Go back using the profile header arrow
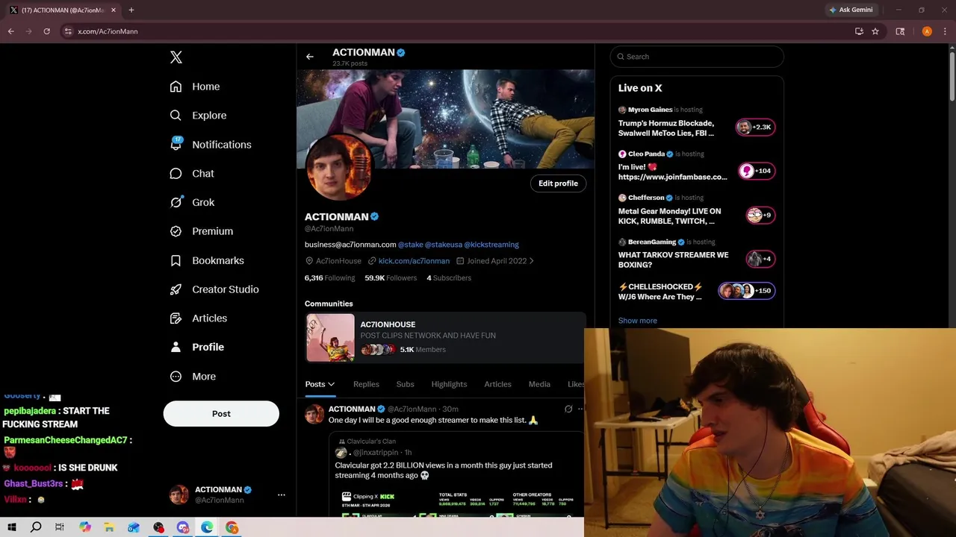 pyautogui.click(x=310, y=57)
